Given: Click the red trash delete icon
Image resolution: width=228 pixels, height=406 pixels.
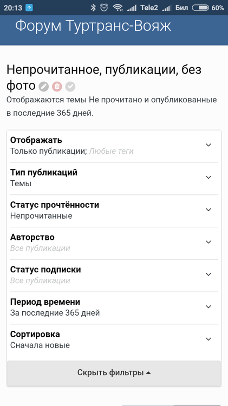Looking at the screenshot, I should 57,87.
